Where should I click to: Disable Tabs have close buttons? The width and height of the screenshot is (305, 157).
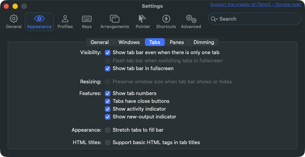click(x=108, y=101)
